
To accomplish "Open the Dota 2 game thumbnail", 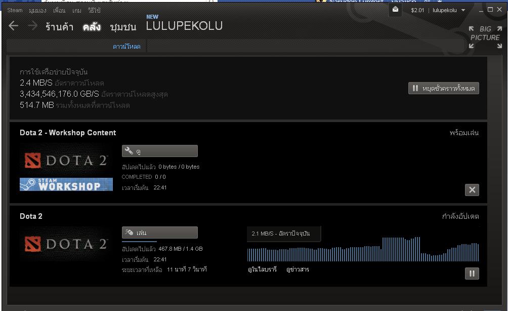I will [x=66, y=244].
